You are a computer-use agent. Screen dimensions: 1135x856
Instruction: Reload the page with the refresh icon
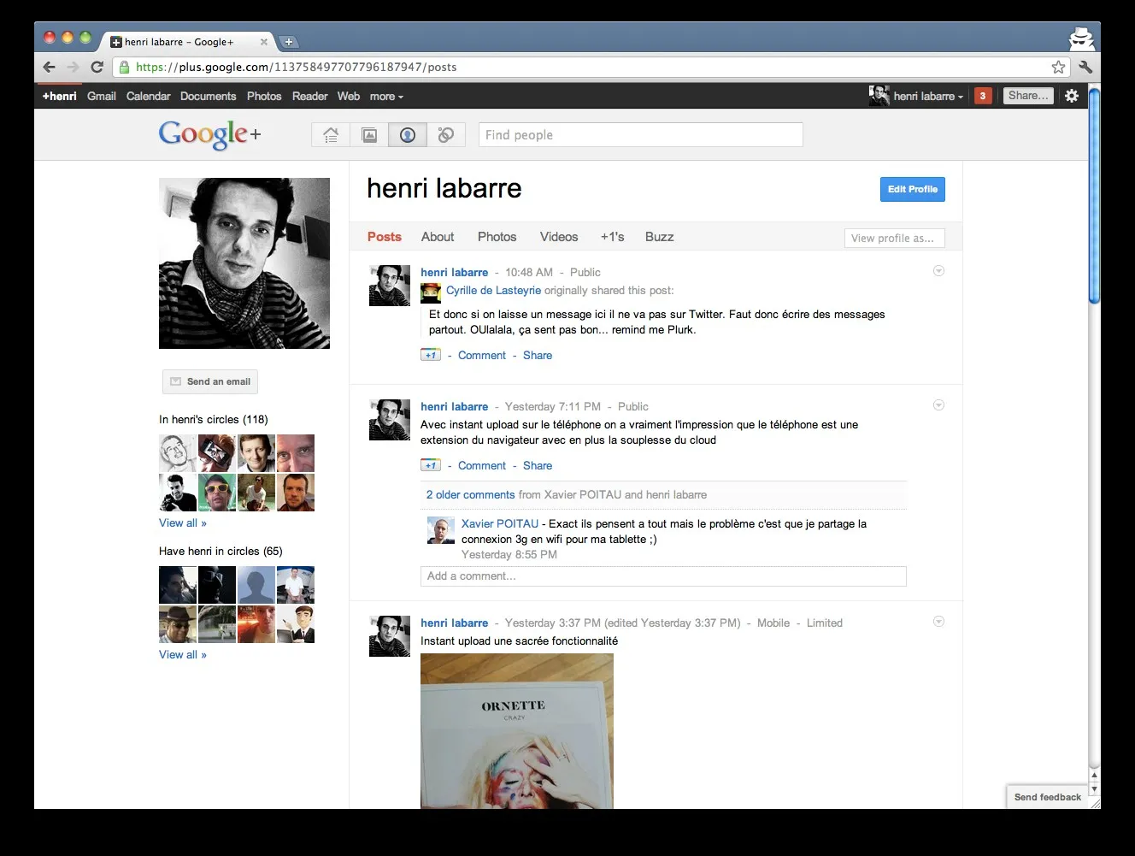pyautogui.click(x=97, y=67)
